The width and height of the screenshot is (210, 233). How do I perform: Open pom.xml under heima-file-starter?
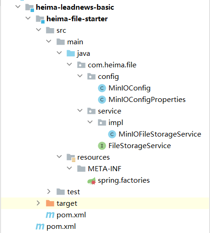pos(71,215)
